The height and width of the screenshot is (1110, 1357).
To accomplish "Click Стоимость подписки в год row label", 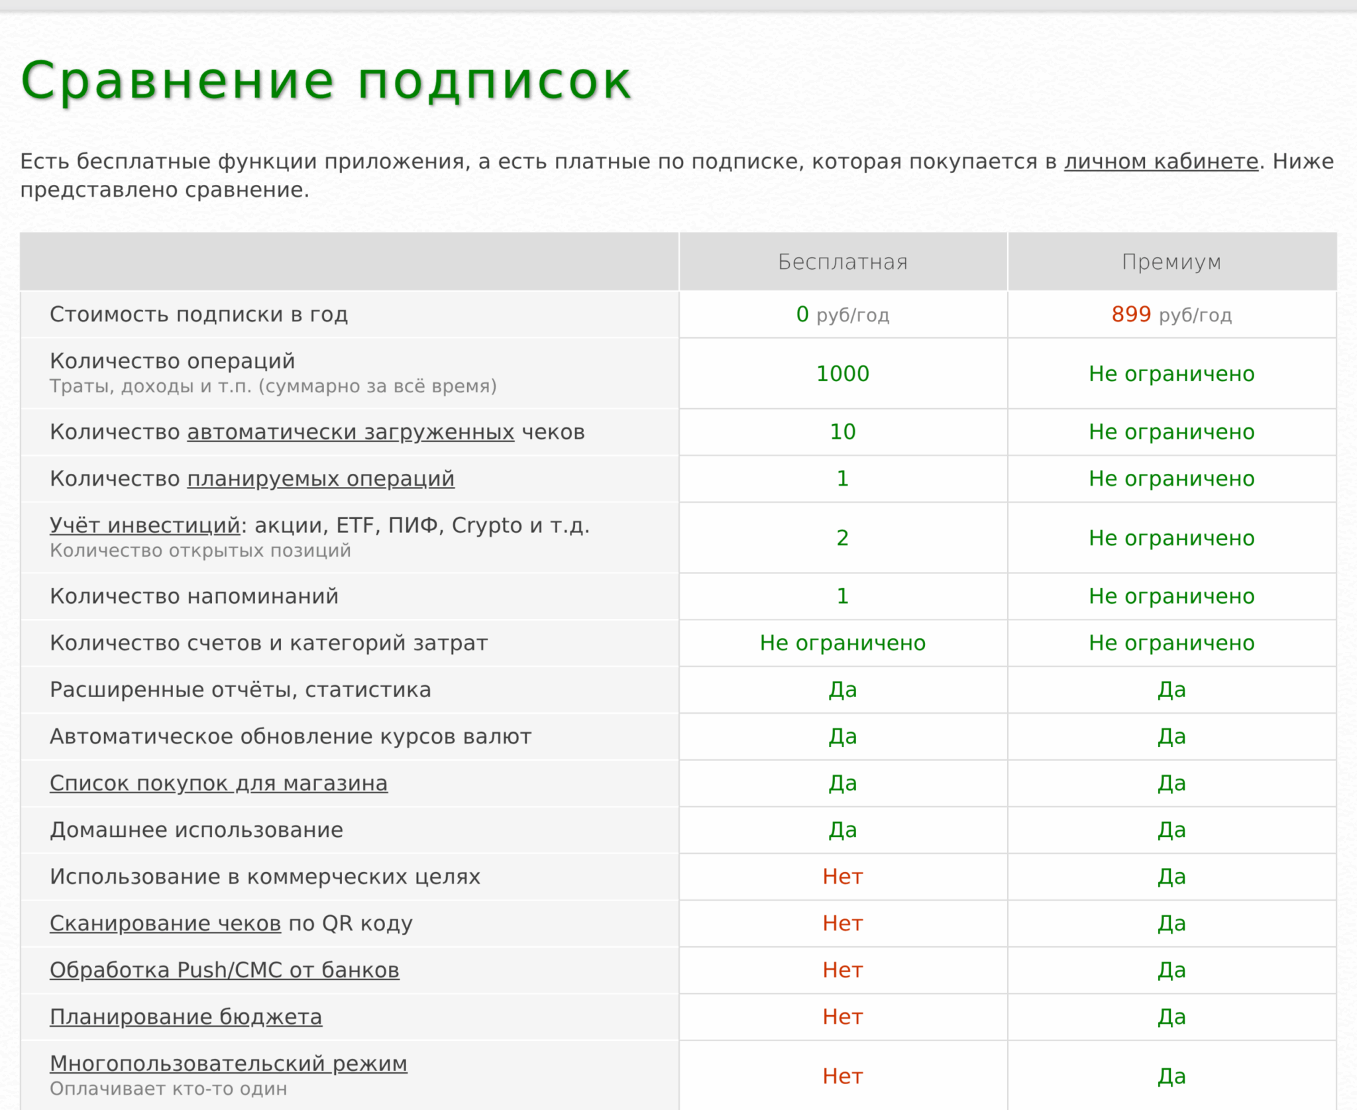I will pyautogui.click(x=199, y=314).
